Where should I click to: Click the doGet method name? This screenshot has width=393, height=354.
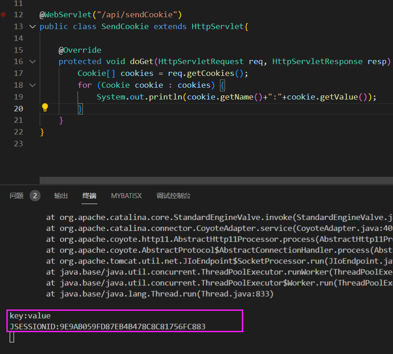point(142,61)
